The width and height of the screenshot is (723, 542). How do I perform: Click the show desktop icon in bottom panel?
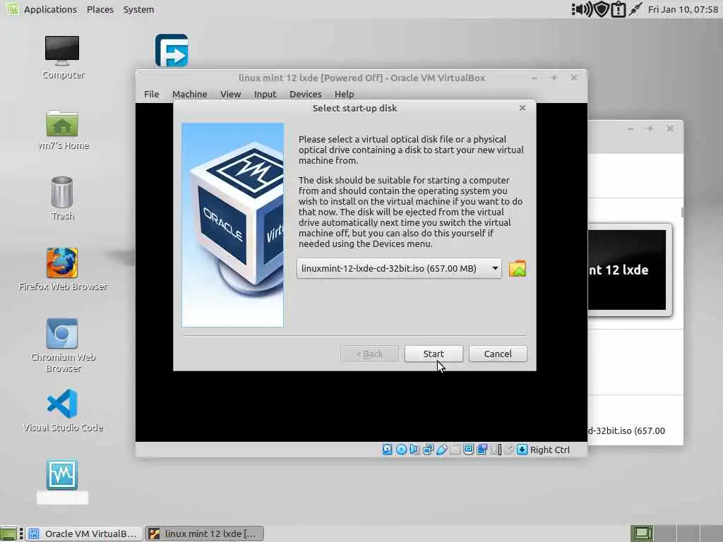[x=8, y=534]
